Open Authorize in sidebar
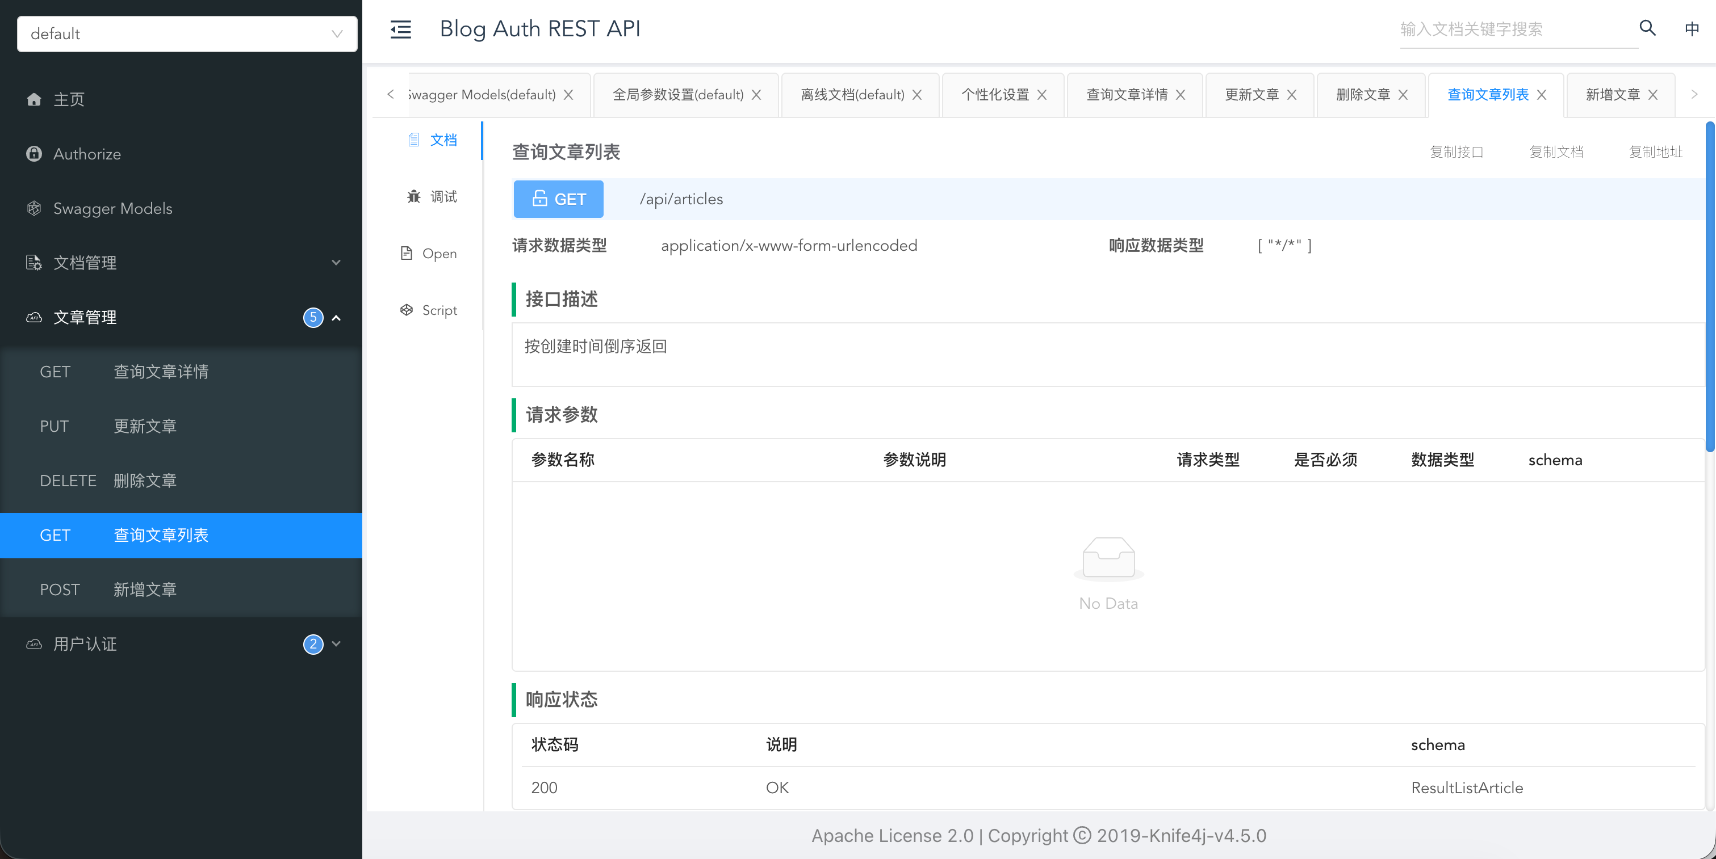 (181, 154)
